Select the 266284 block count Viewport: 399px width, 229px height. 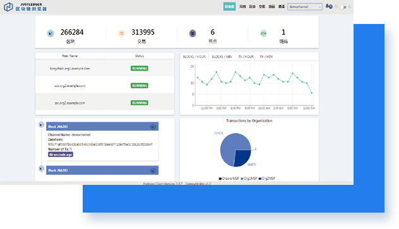click(72, 32)
